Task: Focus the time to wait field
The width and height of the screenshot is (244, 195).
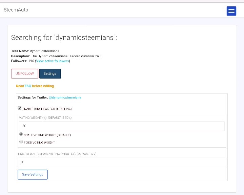Action: pos(122,162)
